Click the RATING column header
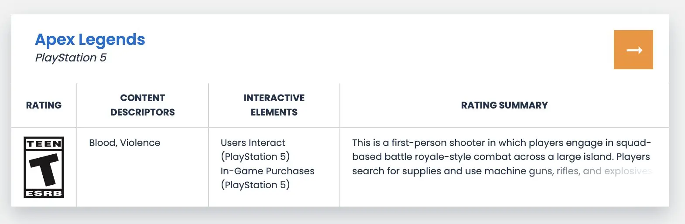This screenshot has width=685, height=224. (44, 105)
